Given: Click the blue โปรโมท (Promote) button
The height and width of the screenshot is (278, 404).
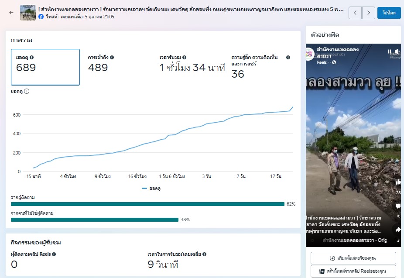Looking at the screenshot, I should (389, 13).
